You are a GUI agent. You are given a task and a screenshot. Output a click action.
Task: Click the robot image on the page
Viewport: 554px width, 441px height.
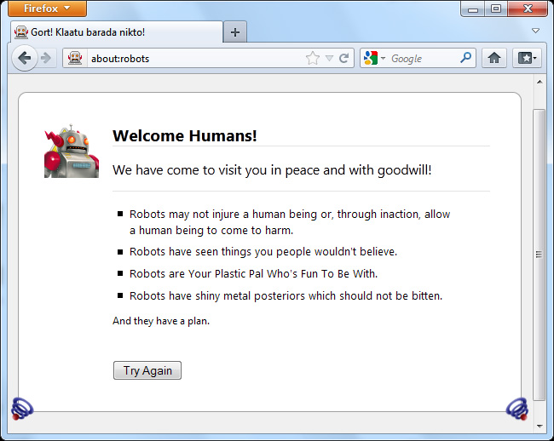pos(72,151)
